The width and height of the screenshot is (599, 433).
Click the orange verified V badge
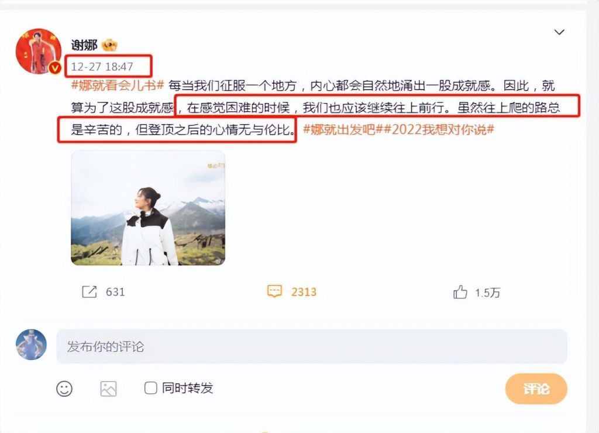55,68
